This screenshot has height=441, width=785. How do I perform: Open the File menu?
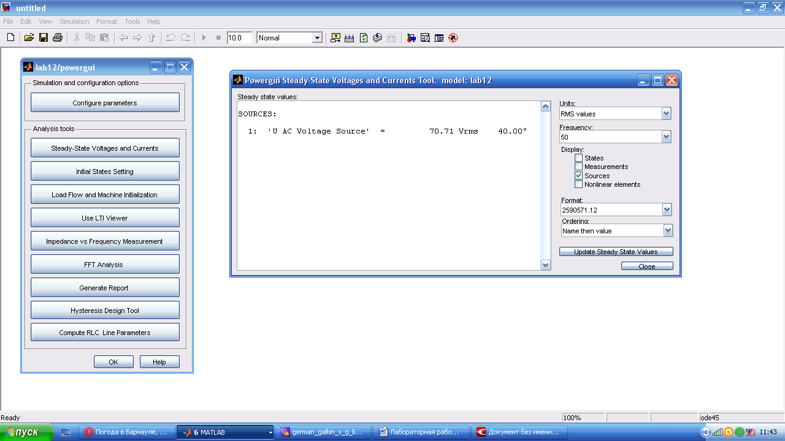point(8,21)
